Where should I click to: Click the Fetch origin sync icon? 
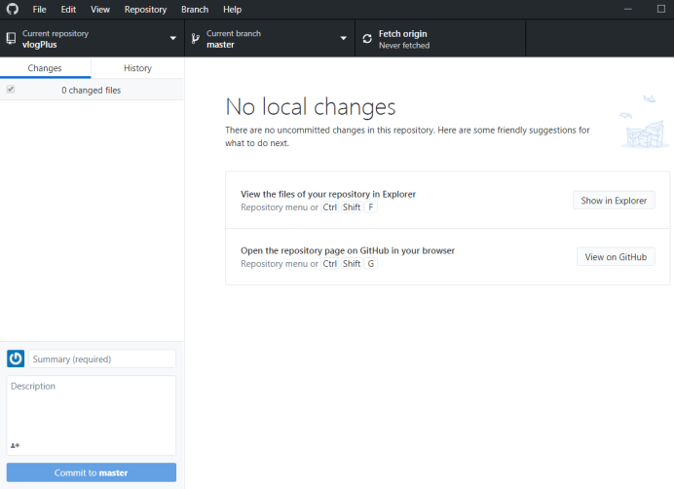coord(367,39)
